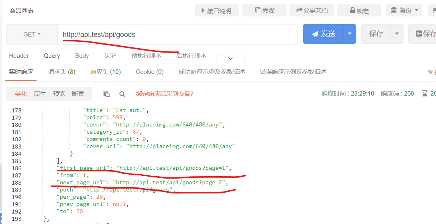Select the 原生 raw view

[x=40, y=94]
